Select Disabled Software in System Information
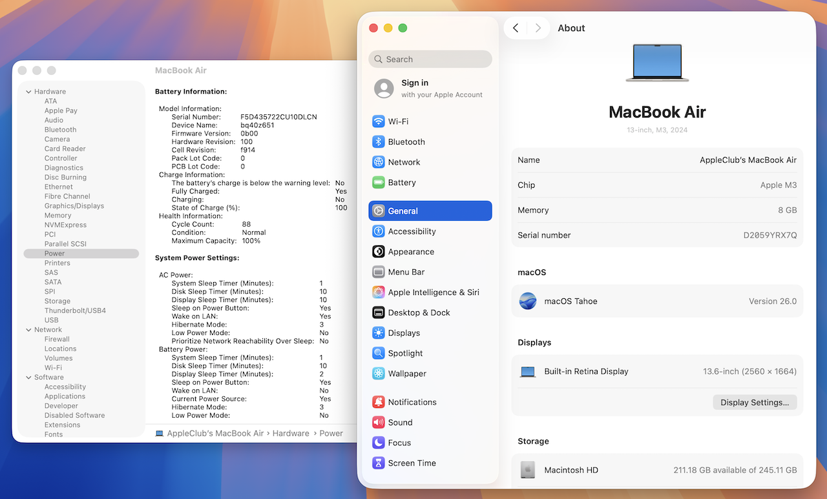 click(x=75, y=416)
